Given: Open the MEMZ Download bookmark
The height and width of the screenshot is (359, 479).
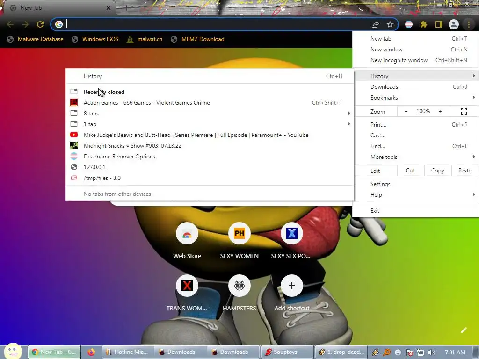Looking at the screenshot, I should (x=198, y=39).
